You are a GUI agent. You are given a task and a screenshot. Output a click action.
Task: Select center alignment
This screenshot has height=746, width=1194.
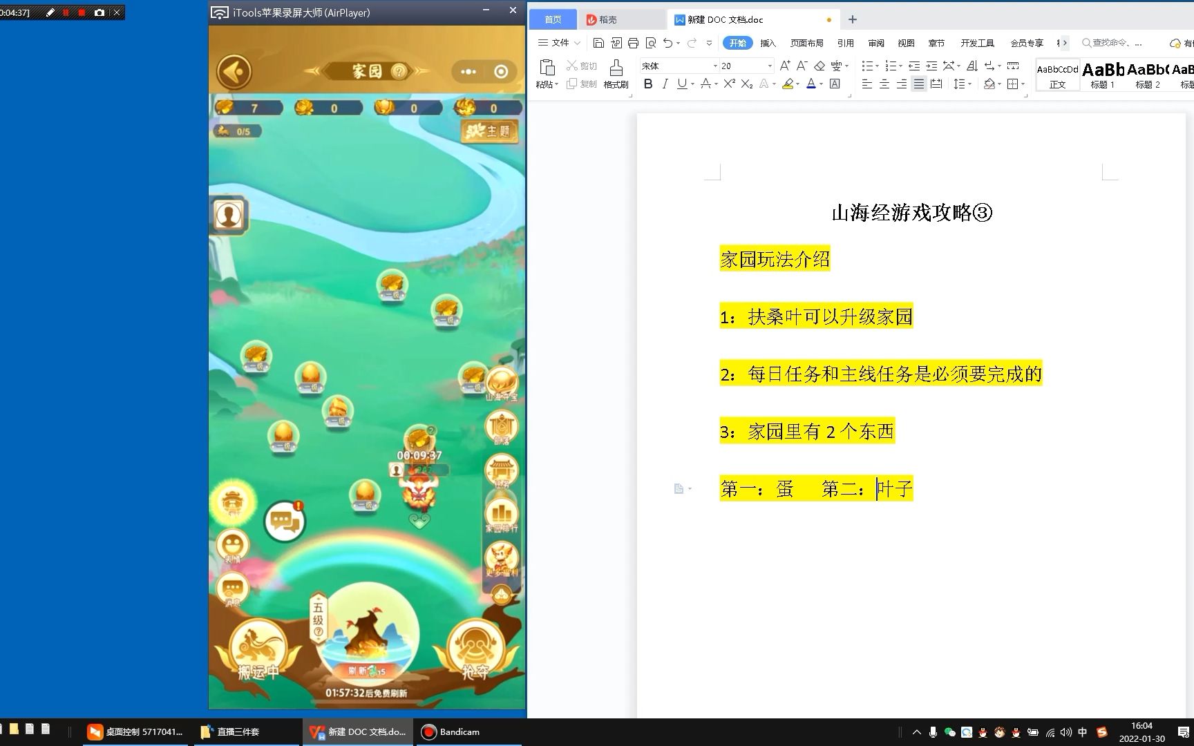click(x=884, y=84)
